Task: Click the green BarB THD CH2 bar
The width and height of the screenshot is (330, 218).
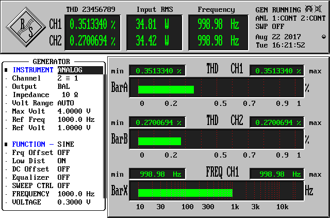Action: pos(159,141)
